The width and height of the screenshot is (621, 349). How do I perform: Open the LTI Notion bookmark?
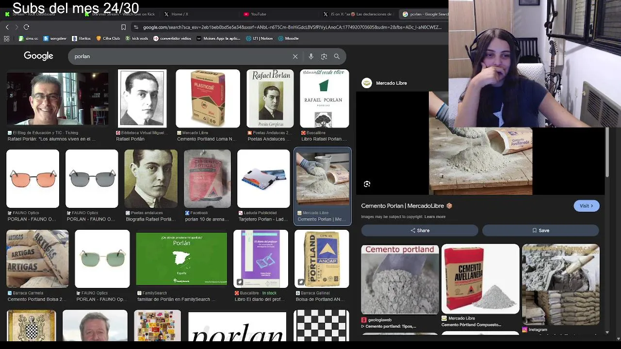tap(260, 38)
